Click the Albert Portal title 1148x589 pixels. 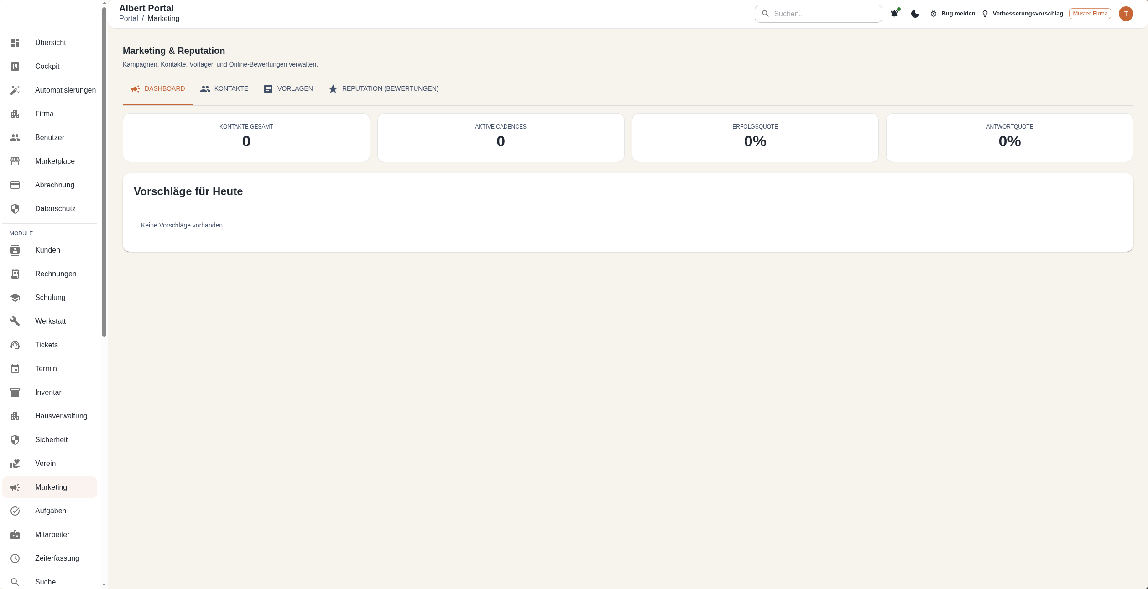coord(146,8)
